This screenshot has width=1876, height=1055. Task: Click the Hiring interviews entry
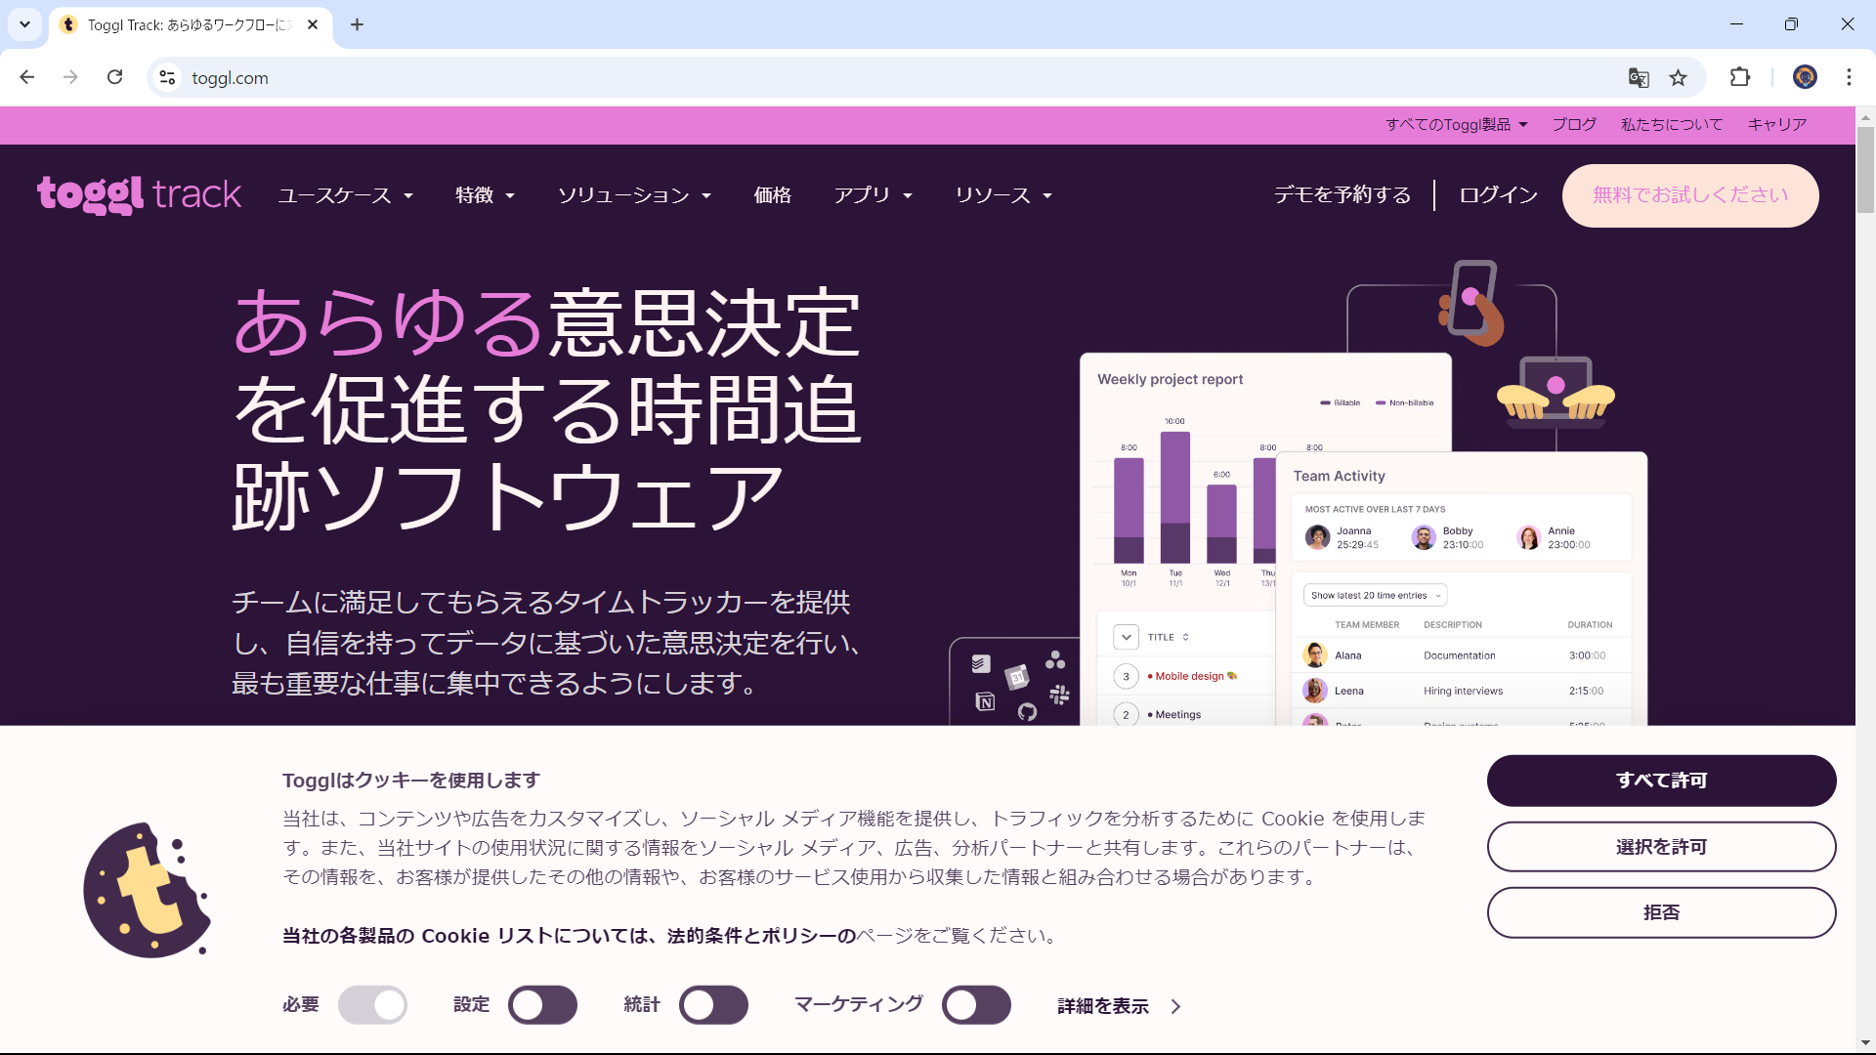pos(1463,691)
